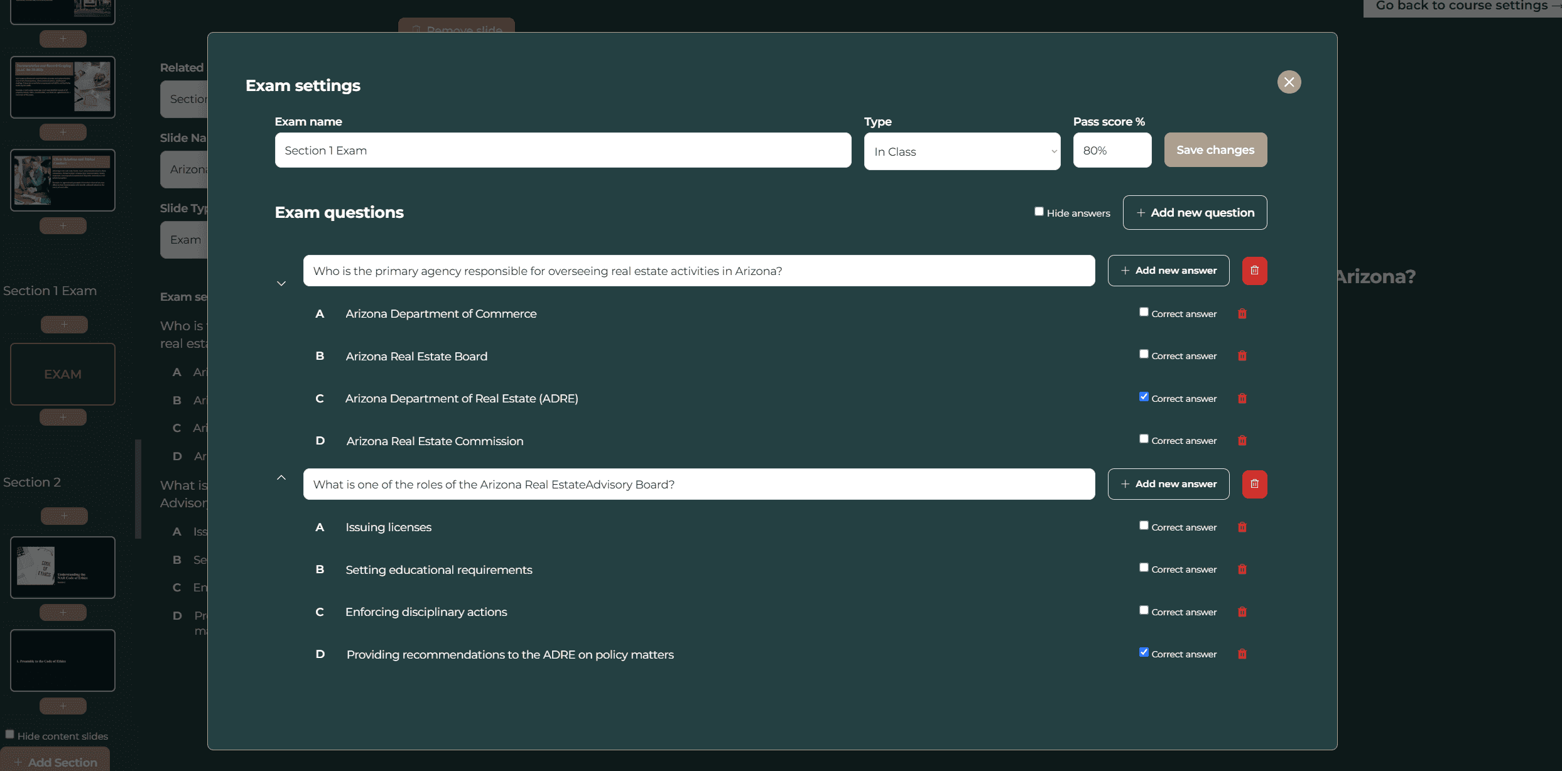Click into the Exam name input field
The width and height of the screenshot is (1562, 771).
tap(563, 151)
